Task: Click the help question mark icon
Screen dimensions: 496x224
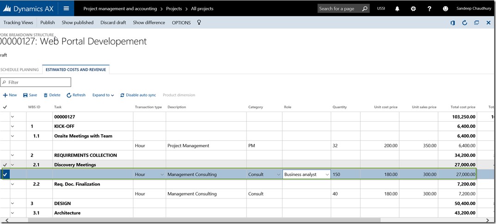Action: click(429, 8)
